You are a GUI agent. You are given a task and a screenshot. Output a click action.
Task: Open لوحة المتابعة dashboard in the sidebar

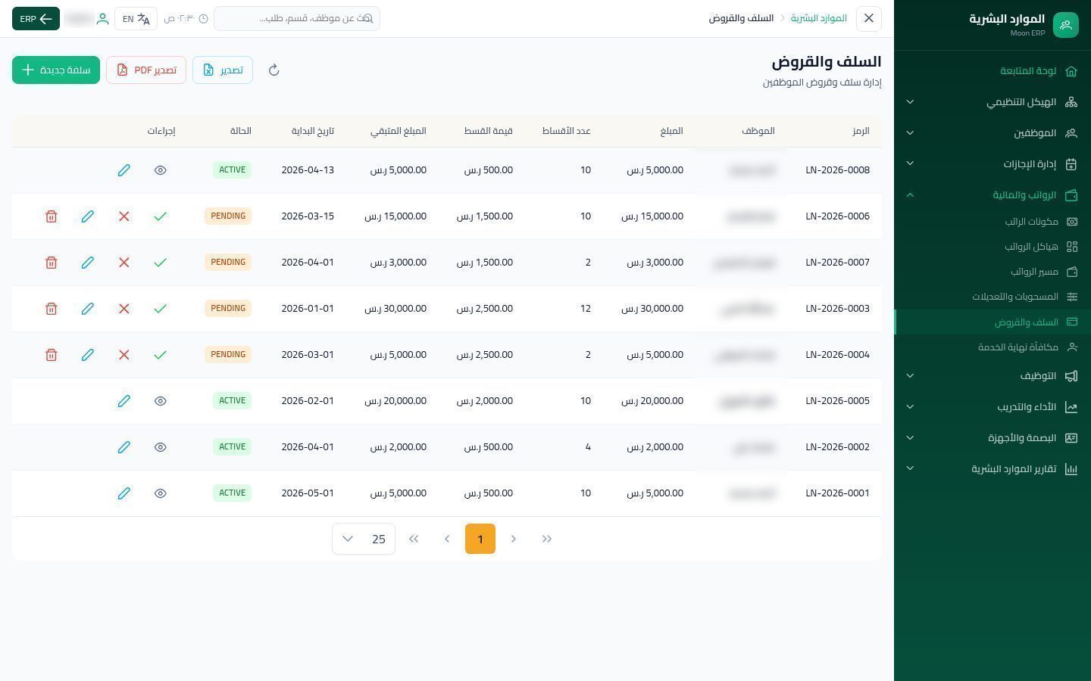click(993, 71)
